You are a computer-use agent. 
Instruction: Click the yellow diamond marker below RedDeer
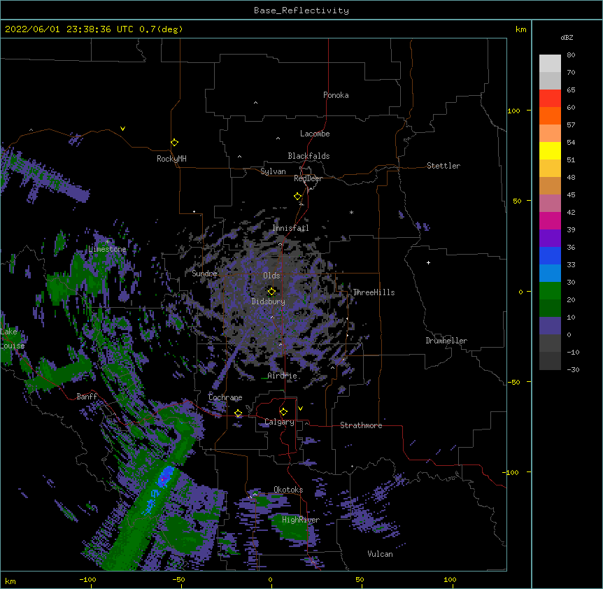[x=297, y=197]
